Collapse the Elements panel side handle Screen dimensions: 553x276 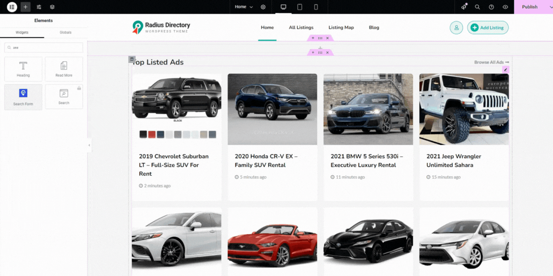click(x=89, y=145)
